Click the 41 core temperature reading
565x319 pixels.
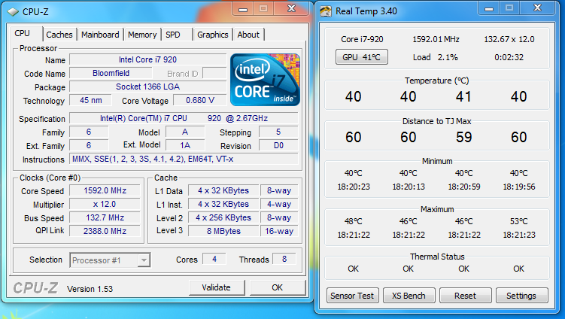pos(463,96)
